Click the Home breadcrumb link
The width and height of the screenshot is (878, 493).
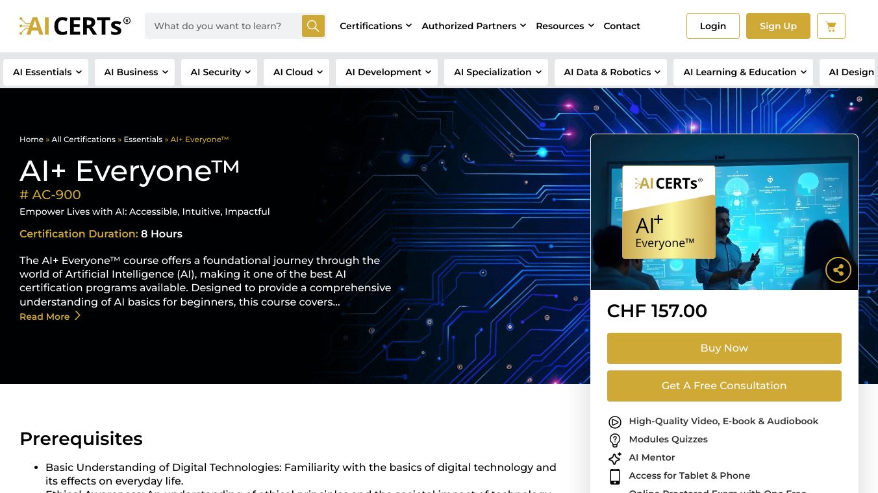tap(31, 139)
